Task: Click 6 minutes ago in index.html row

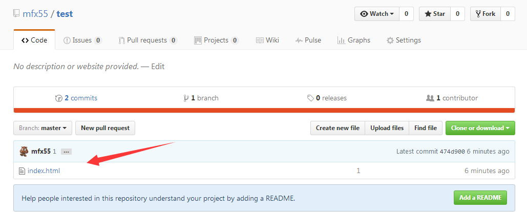Action: click(x=487, y=171)
